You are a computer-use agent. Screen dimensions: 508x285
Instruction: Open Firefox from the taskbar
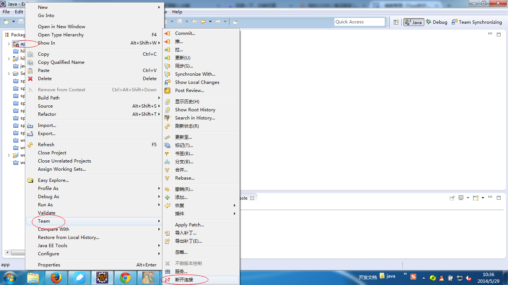[56, 277]
